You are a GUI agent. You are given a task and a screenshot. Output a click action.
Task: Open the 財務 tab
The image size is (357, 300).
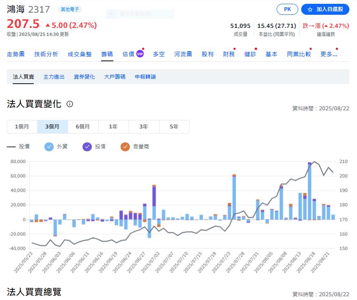click(x=229, y=54)
